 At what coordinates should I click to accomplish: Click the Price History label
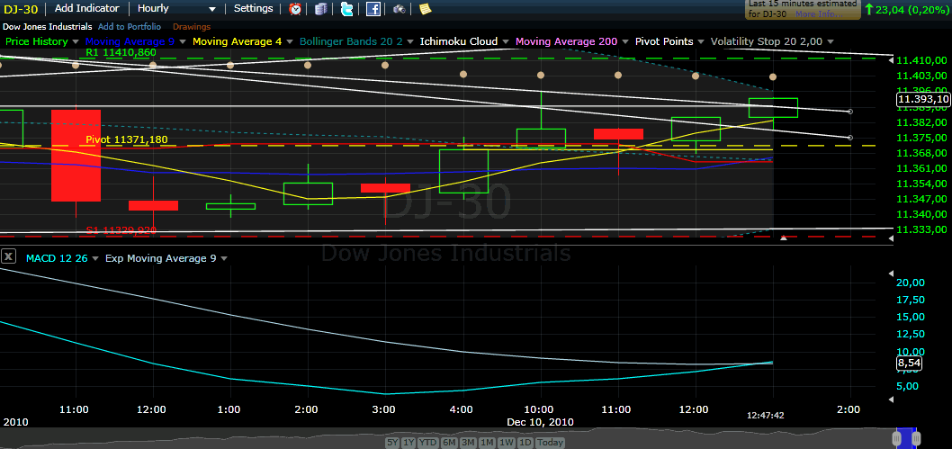pos(36,42)
